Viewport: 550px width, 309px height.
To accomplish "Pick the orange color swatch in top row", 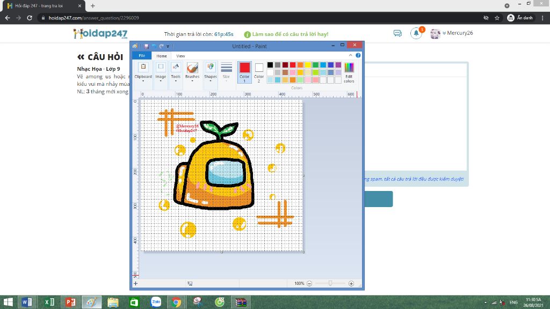I will click(300, 65).
